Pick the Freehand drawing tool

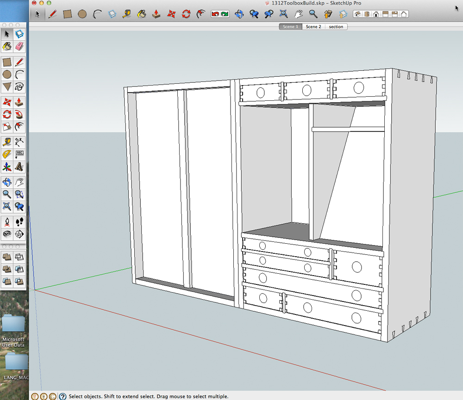(19, 86)
